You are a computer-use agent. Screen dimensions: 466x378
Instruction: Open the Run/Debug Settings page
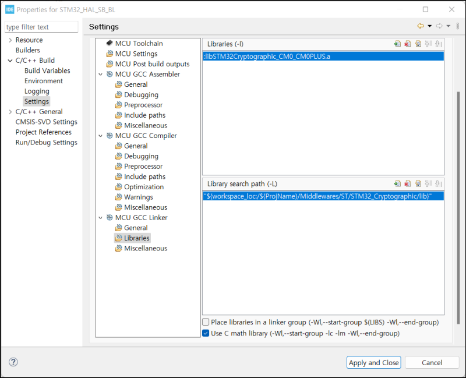point(46,142)
